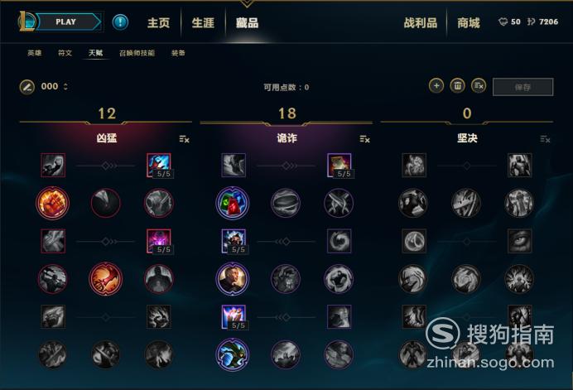Open the 000 mastery page selector
This screenshot has height=390, width=573.
coord(54,87)
